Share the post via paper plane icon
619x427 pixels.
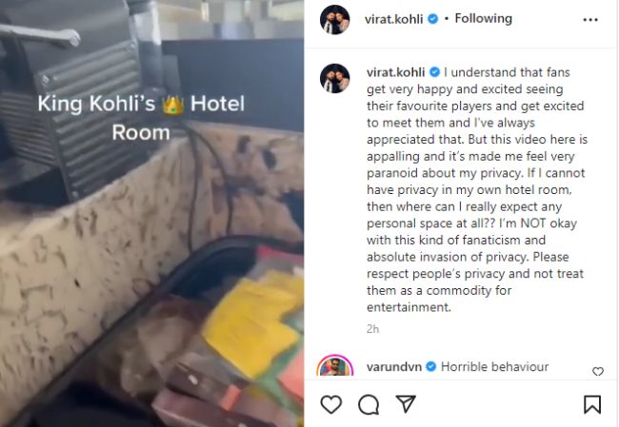point(406,404)
